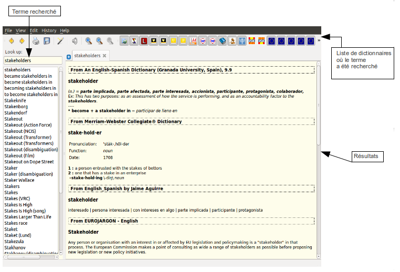Click the word list vertical scrollbar

61,132
